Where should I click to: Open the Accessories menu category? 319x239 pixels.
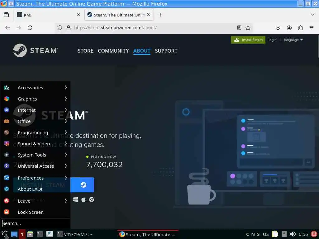tap(35, 87)
